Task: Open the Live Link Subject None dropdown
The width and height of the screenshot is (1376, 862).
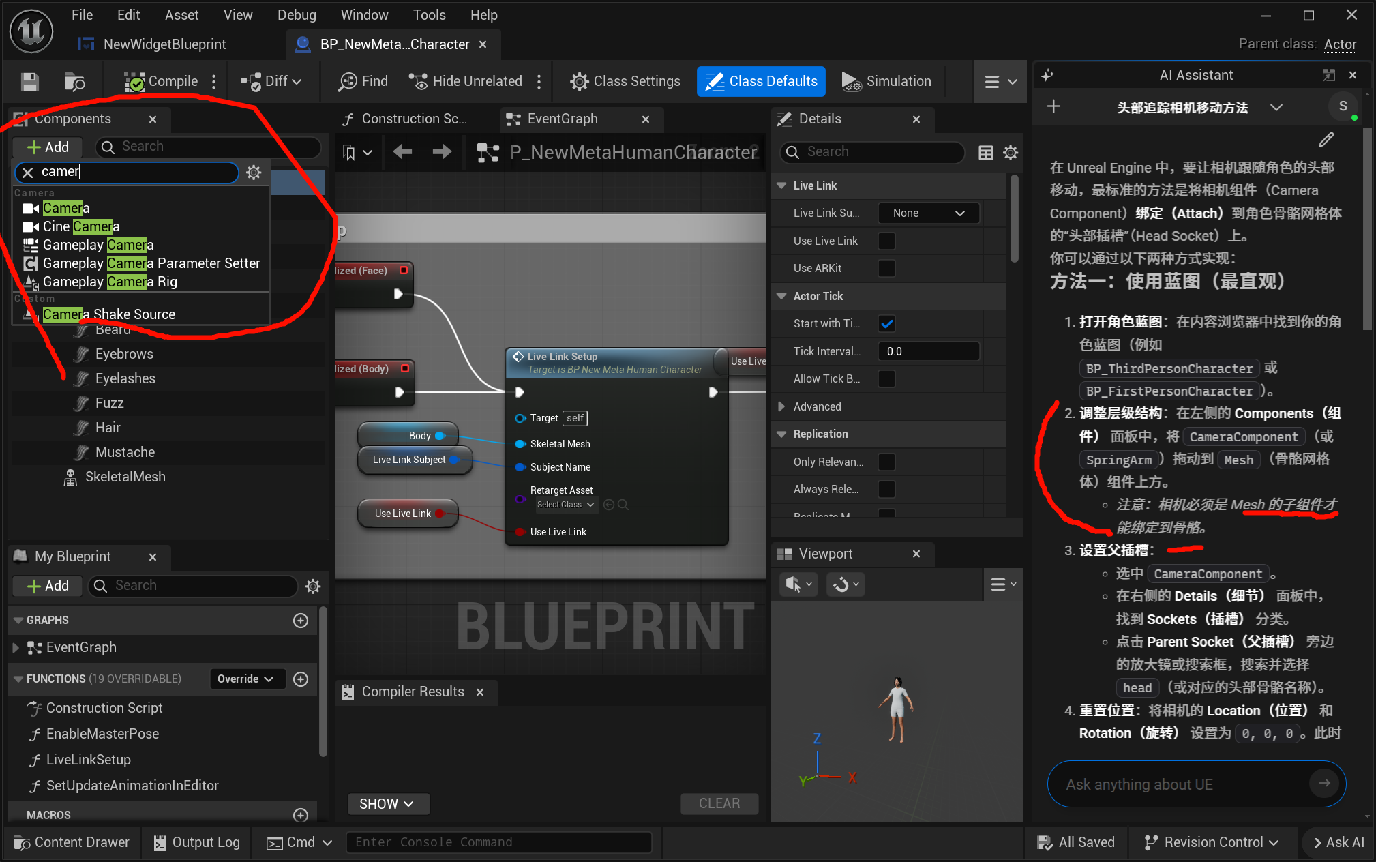Action: pos(928,213)
